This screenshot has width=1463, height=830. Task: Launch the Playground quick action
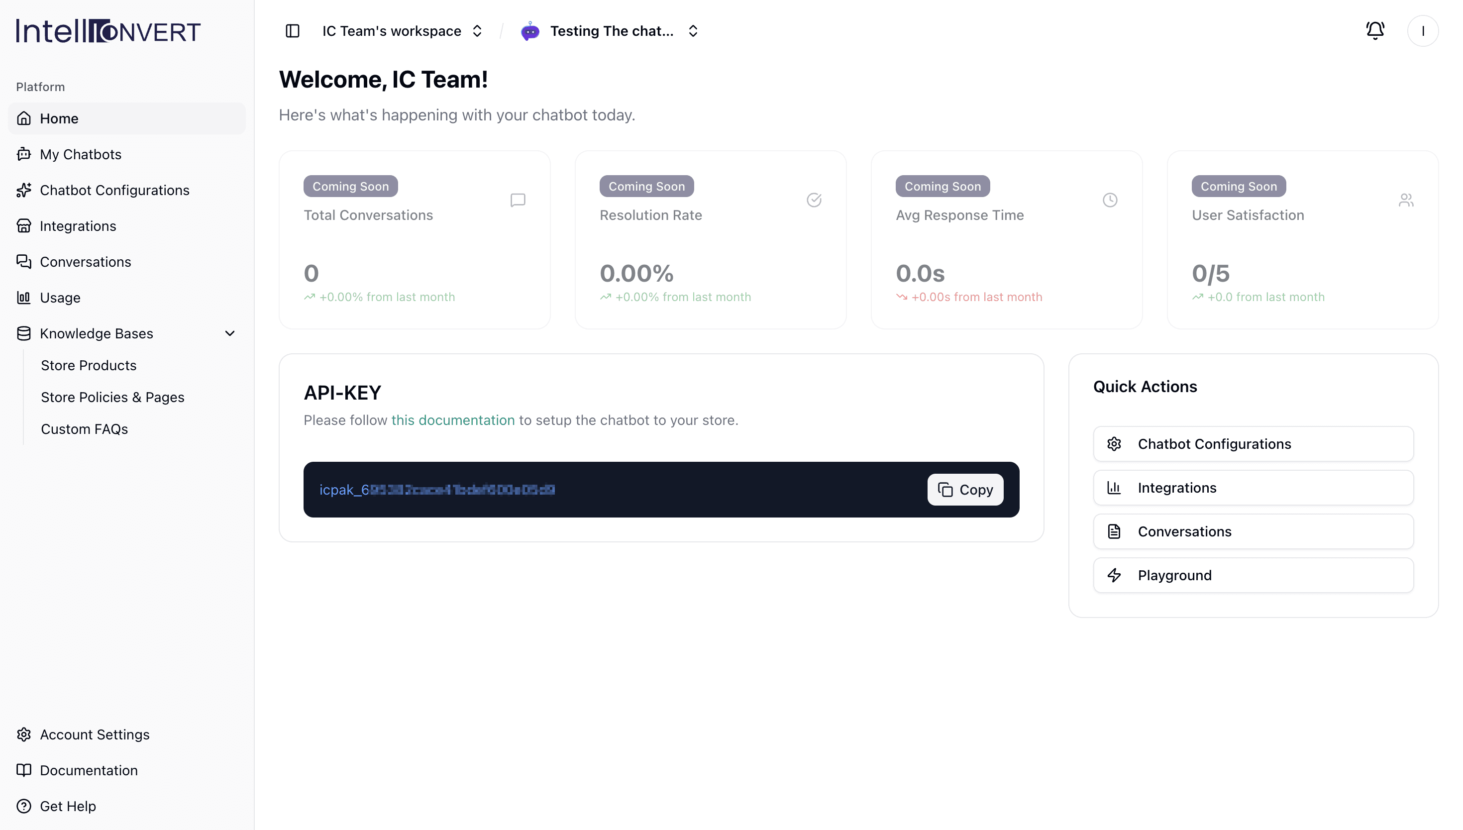[x=1253, y=575]
